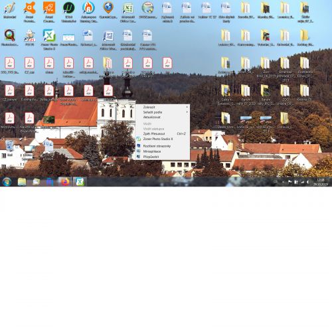Launch Avast Cleanup rocket icon
The image size is (332, 332).
tap(49, 11)
